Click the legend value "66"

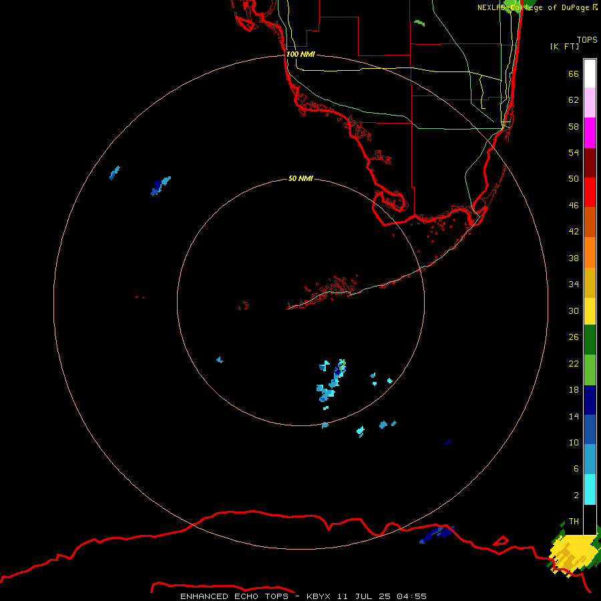574,73
